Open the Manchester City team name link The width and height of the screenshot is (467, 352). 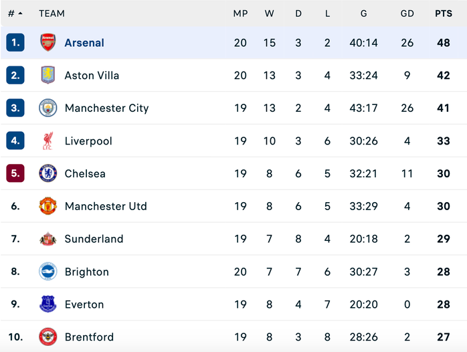[x=106, y=108]
